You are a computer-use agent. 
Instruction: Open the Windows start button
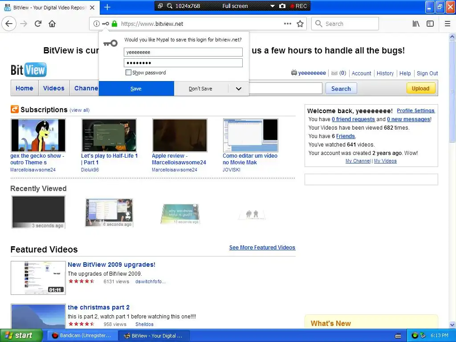[21, 335]
